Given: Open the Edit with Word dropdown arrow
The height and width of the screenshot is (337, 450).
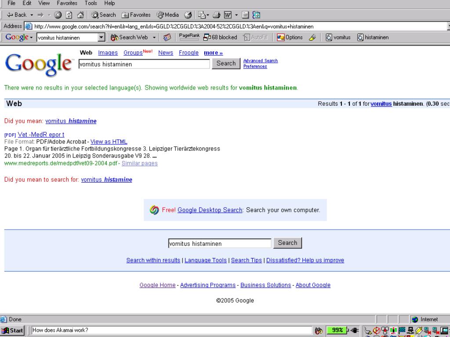Looking at the screenshot, I should pyautogui.click(x=236, y=15).
